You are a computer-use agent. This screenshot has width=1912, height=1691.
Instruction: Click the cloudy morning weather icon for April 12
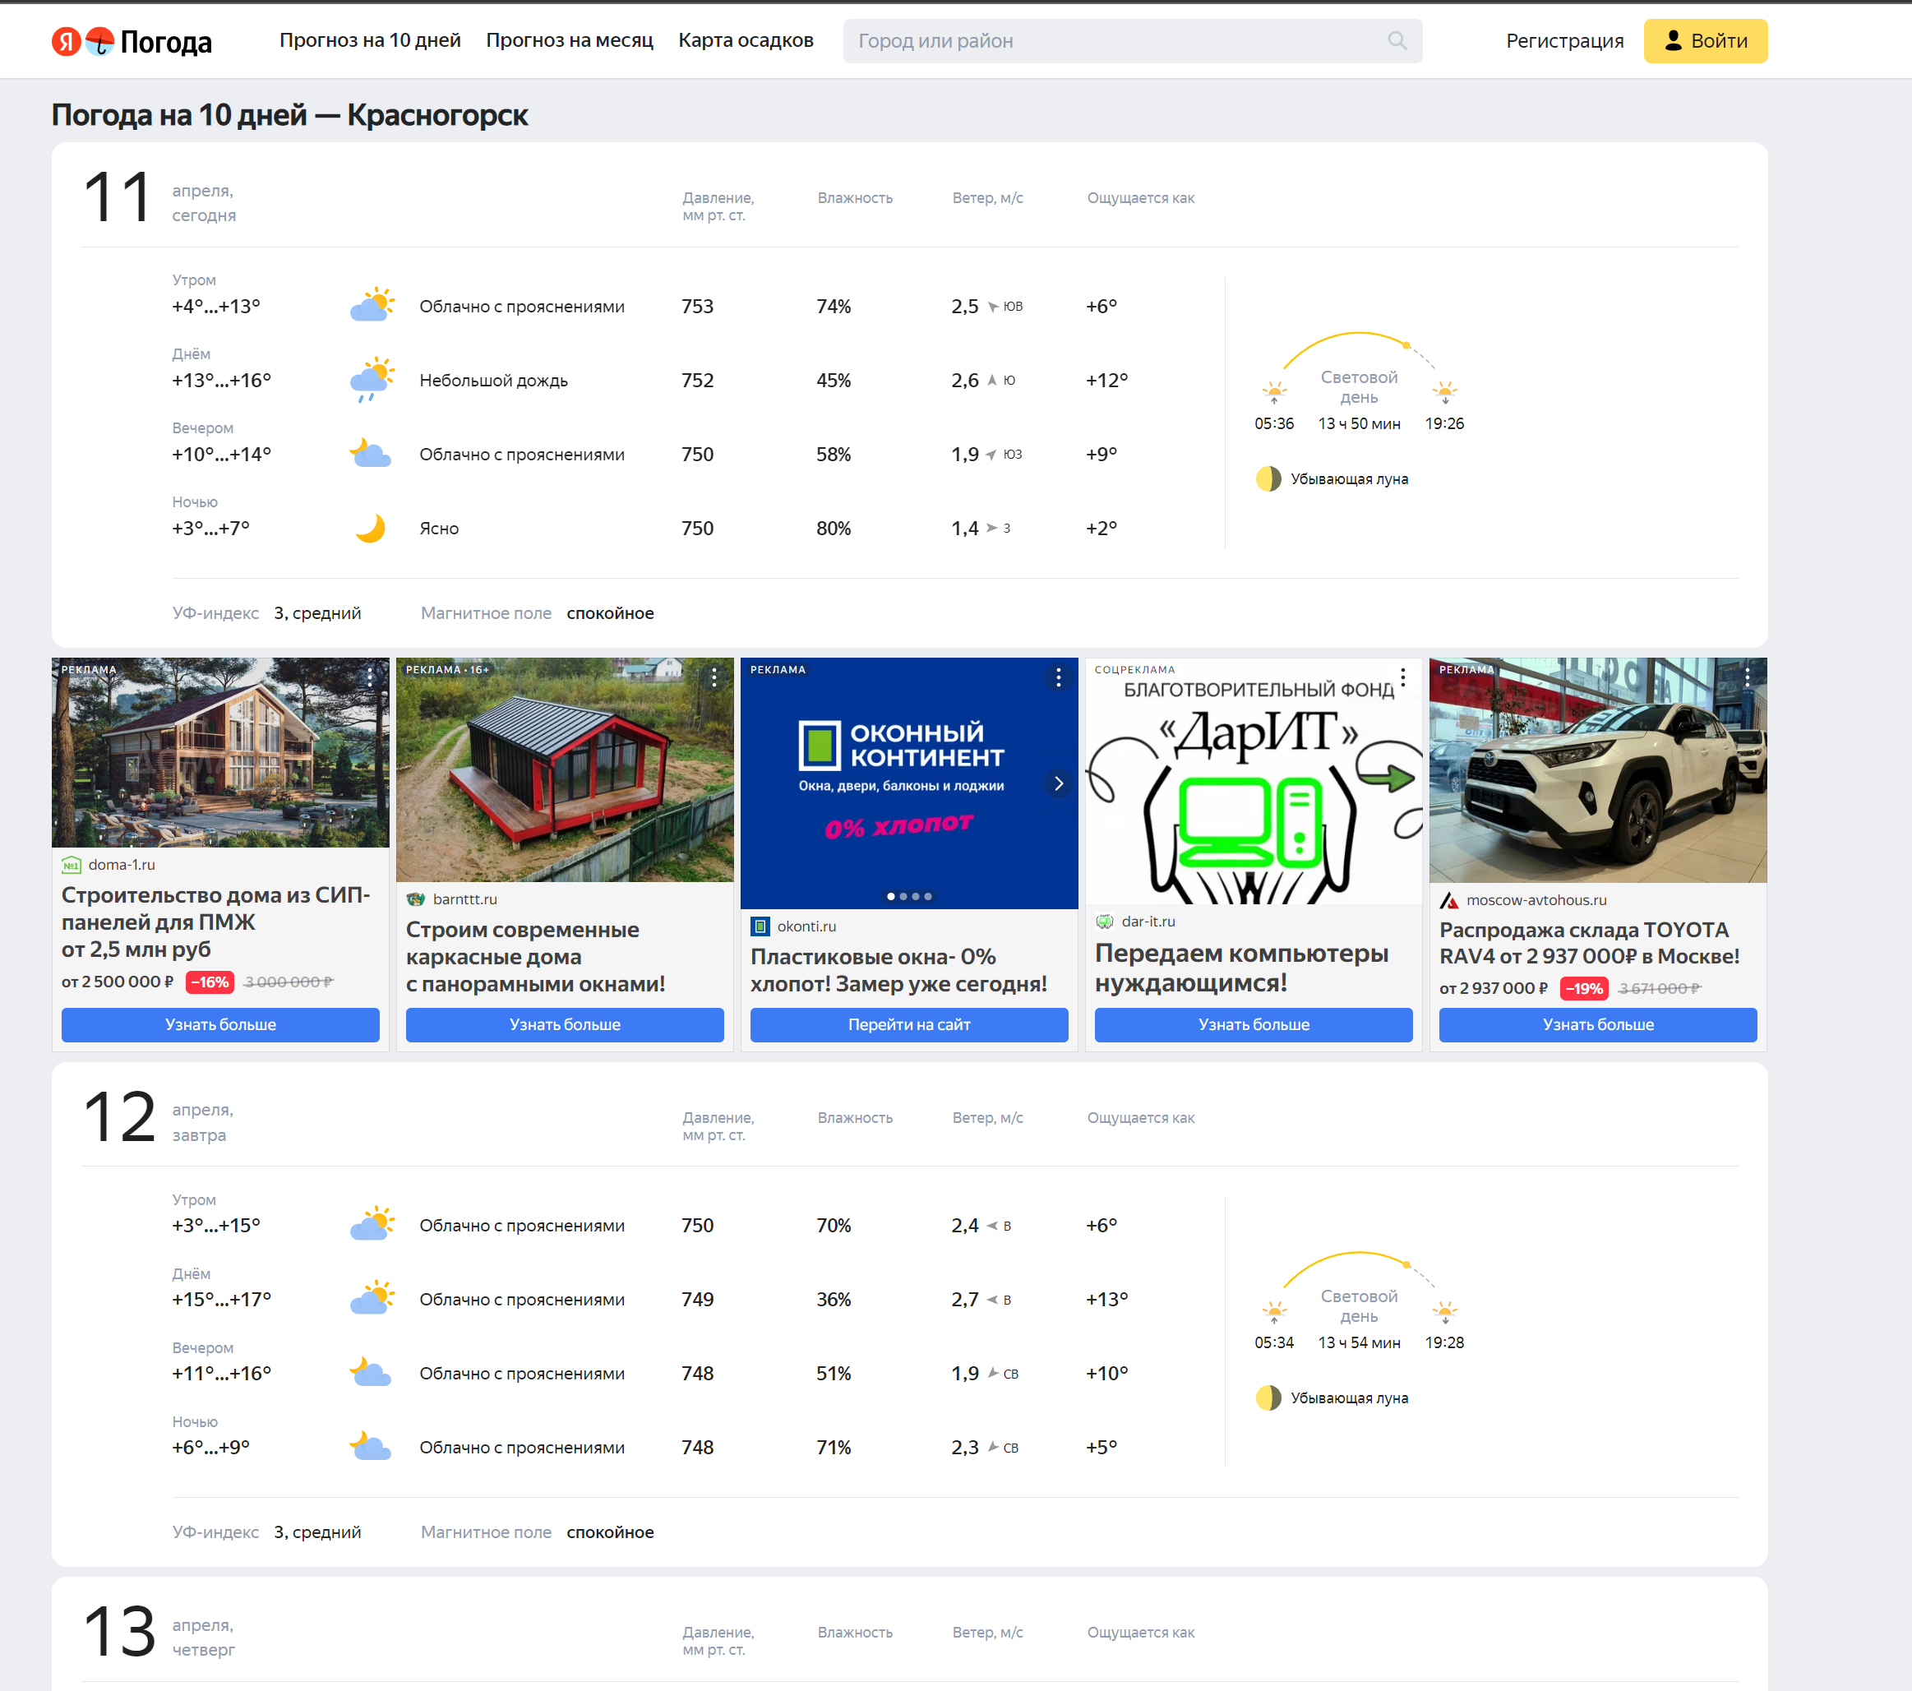[x=372, y=1223]
